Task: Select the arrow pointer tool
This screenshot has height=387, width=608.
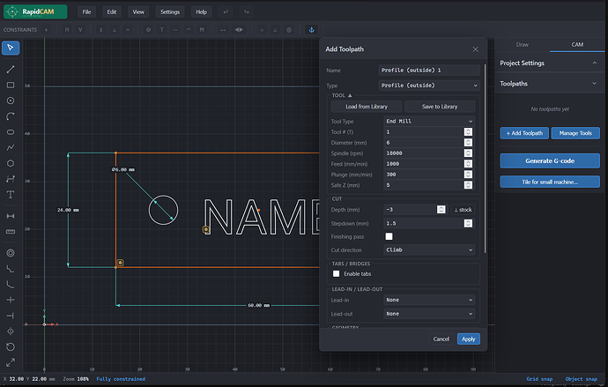Action: [11, 48]
